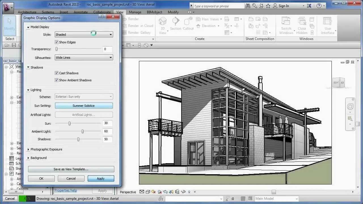Viewport: 363px width, 204px height.
Task: Open the Insert ribbon tab
Action: click(64, 12)
